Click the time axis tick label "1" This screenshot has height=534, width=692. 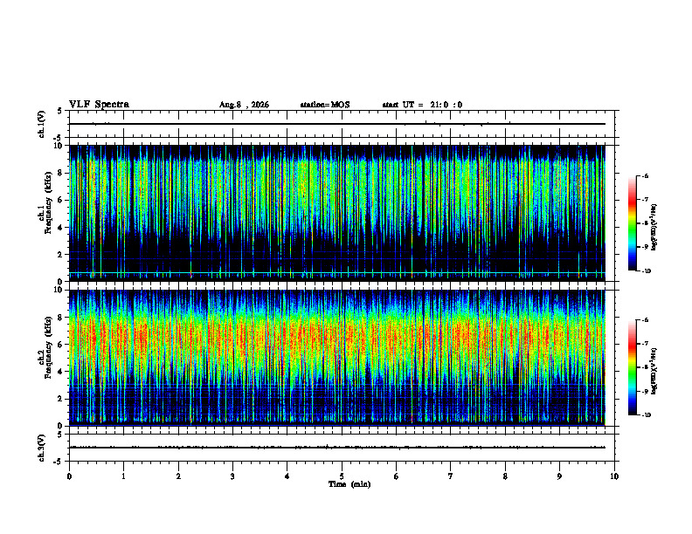click(x=123, y=476)
